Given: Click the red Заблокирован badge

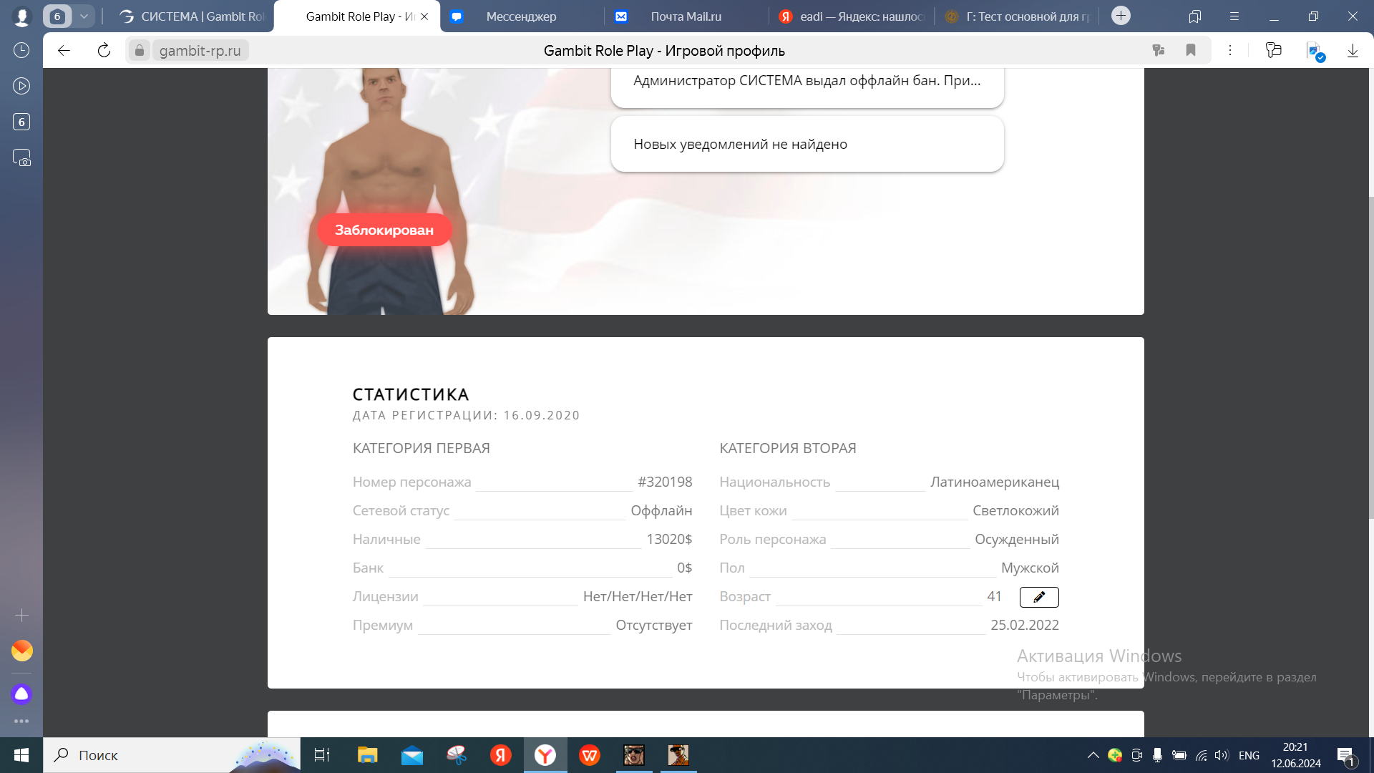Looking at the screenshot, I should point(384,230).
